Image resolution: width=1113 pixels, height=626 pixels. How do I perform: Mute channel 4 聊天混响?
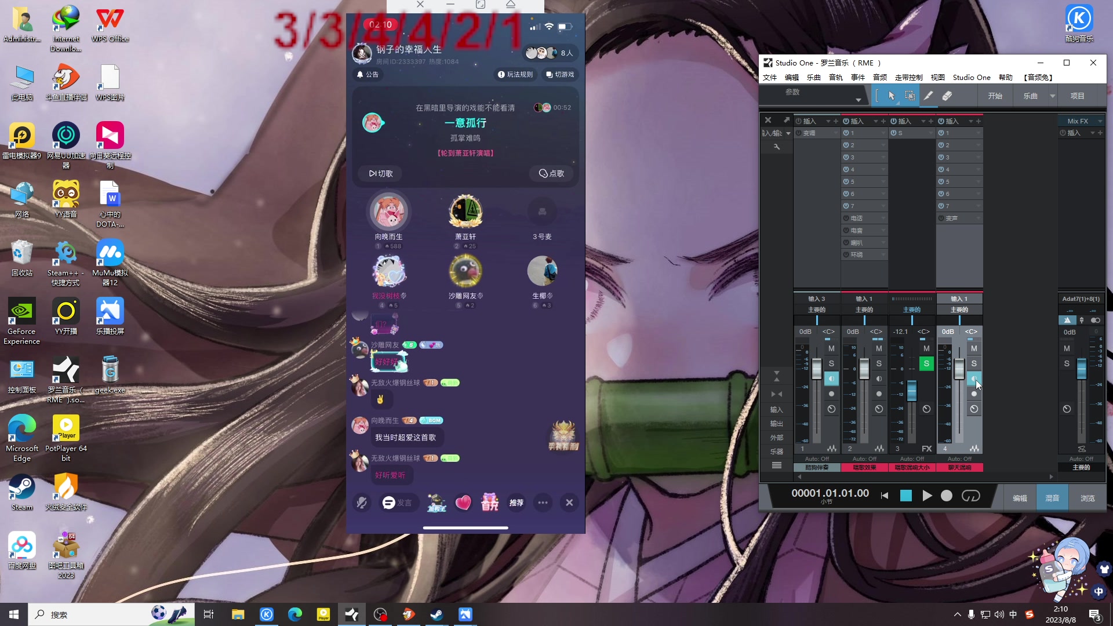tap(974, 348)
